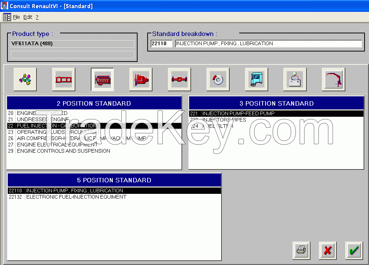Screen dimensions: 369x265
Task: Click the empty field under product type
Action: click(72, 54)
